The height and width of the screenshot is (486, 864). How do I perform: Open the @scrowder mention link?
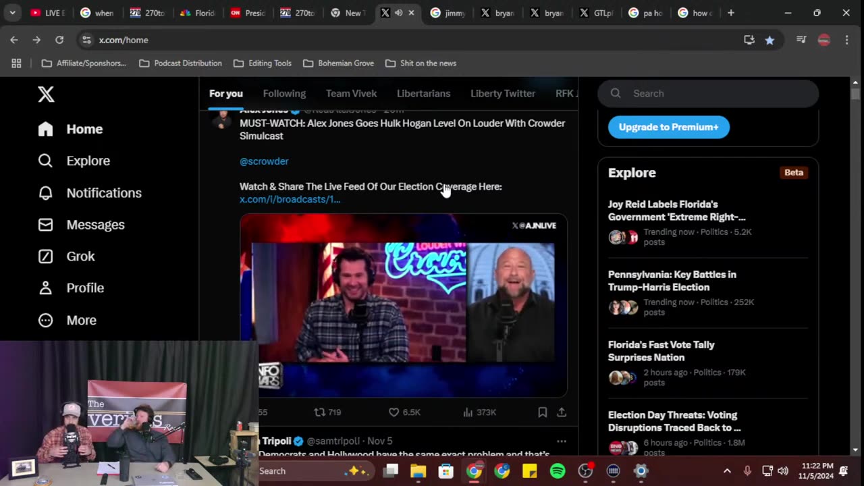[x=264, y=161]
